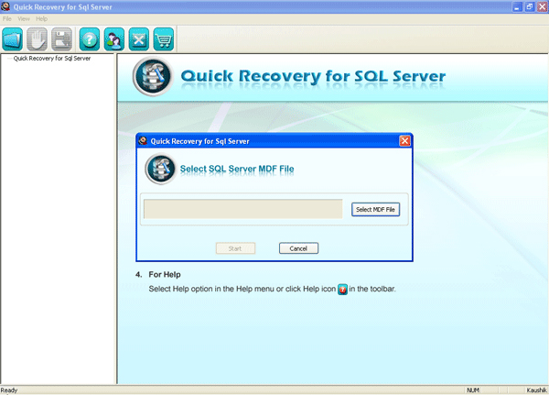The image size is (549, 395).
Task: Click the shopping cart buy icon
Action: pos(164,38)
